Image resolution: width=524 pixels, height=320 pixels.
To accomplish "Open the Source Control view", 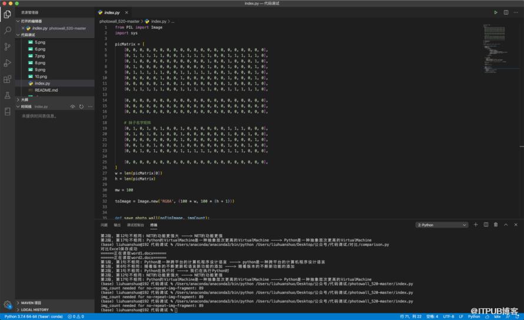I will (x=7, y=46).
